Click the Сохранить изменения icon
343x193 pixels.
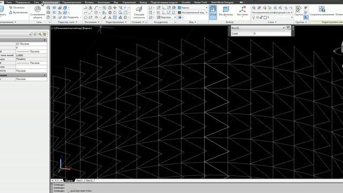(322, 9)
